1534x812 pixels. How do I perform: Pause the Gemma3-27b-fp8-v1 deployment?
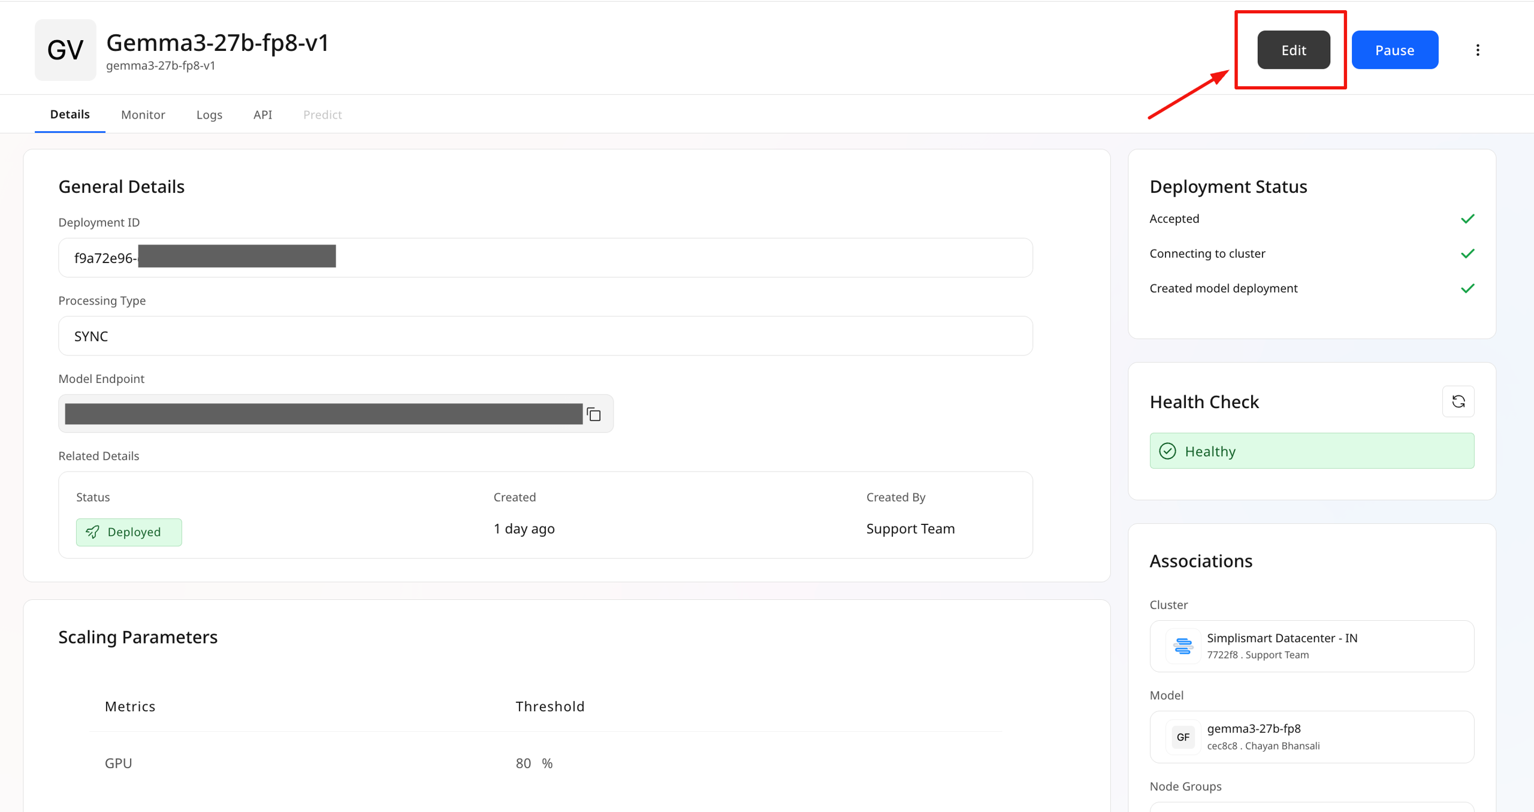(1394, 50)
